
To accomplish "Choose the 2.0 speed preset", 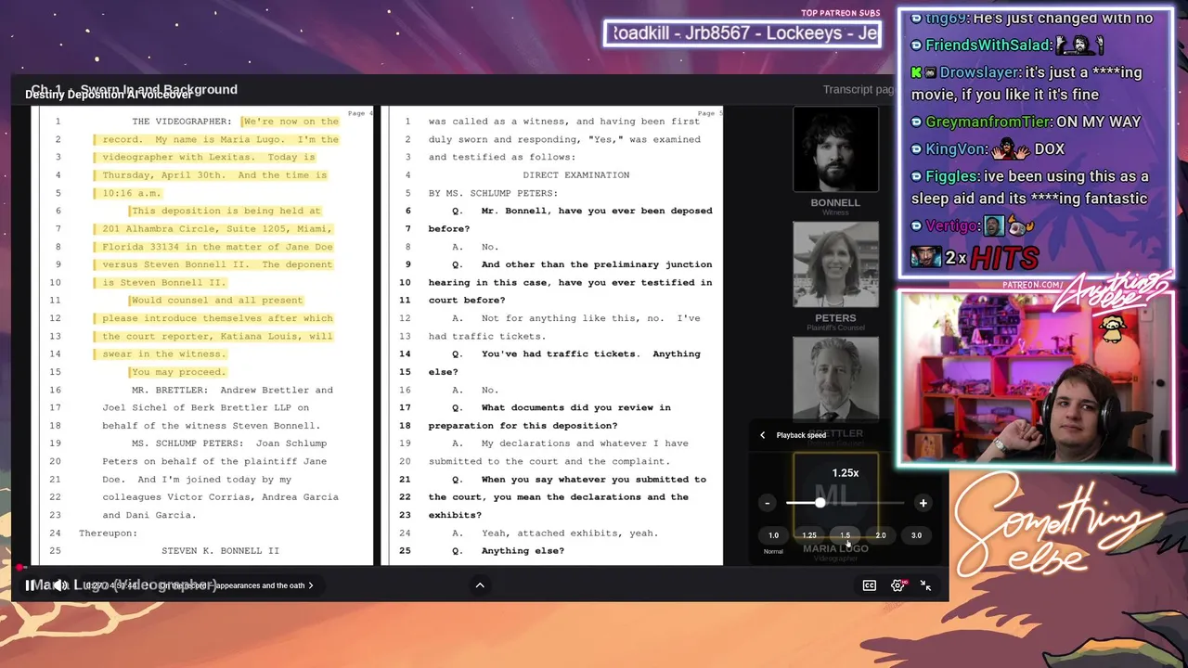I will [x=881, y=535].
